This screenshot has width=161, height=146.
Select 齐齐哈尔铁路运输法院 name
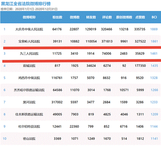coord(29,90)
